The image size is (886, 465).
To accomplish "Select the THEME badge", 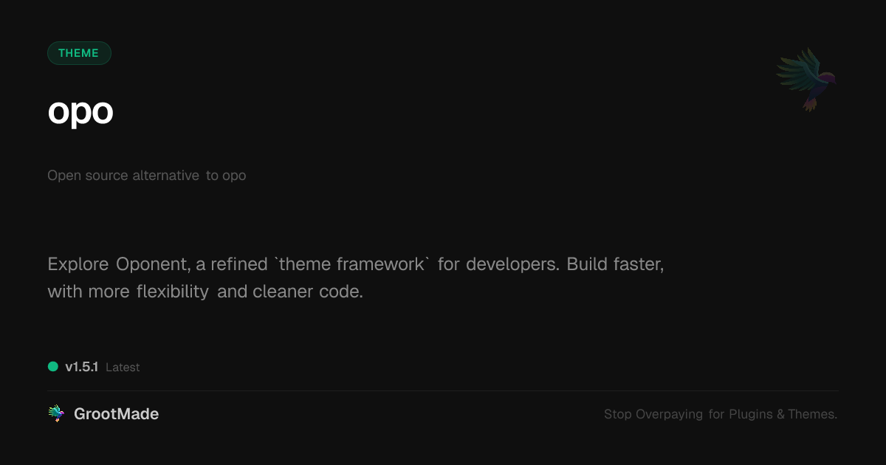I will coord(79,53).
